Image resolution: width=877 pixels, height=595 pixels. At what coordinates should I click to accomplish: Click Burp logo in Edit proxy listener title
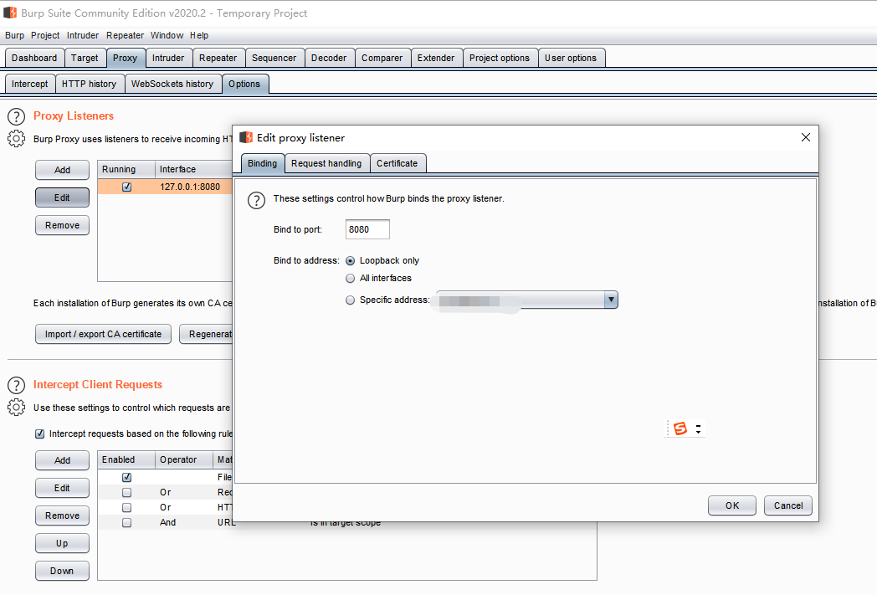point(246,137)
